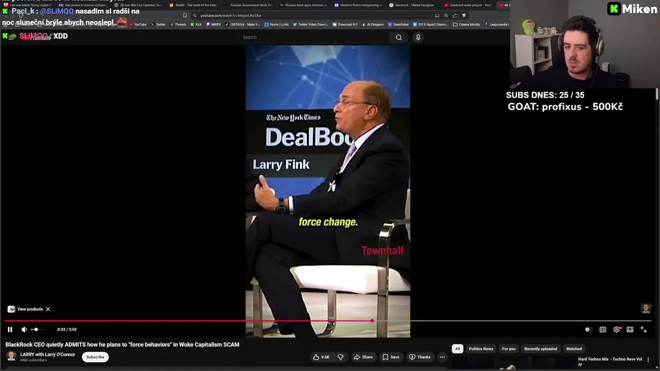Select the For you chip

(509, 349)
